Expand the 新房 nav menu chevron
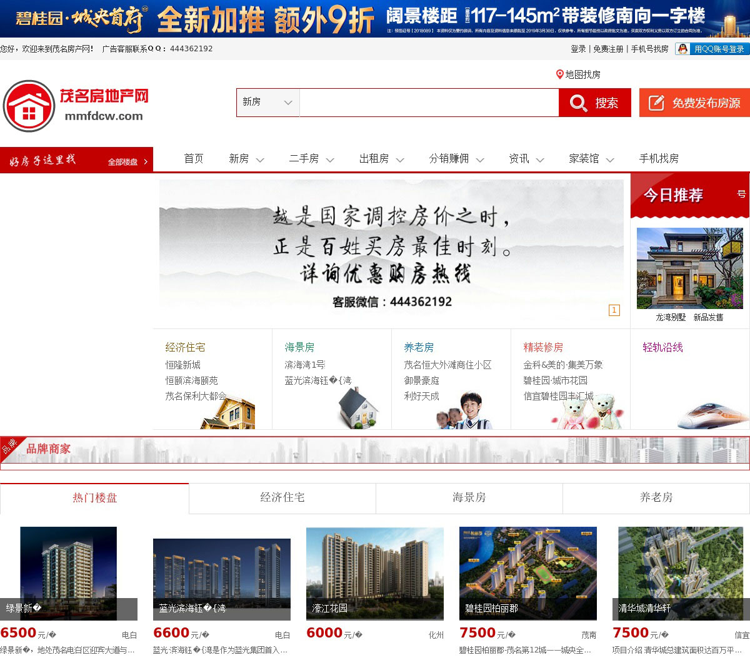Viewport: 750px width, 665px height. (x=260, y=160)
